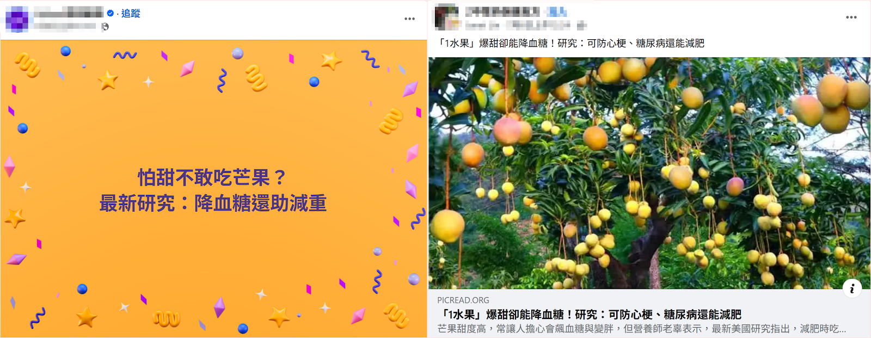The image size is (871, 338).
Task: Click the globe privacy icon under the left page name
Action: [105, 26]
